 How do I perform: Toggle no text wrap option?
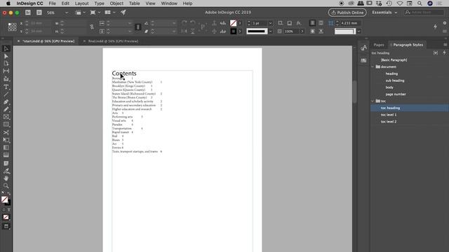pyautogui.click(x=312, y=23)
